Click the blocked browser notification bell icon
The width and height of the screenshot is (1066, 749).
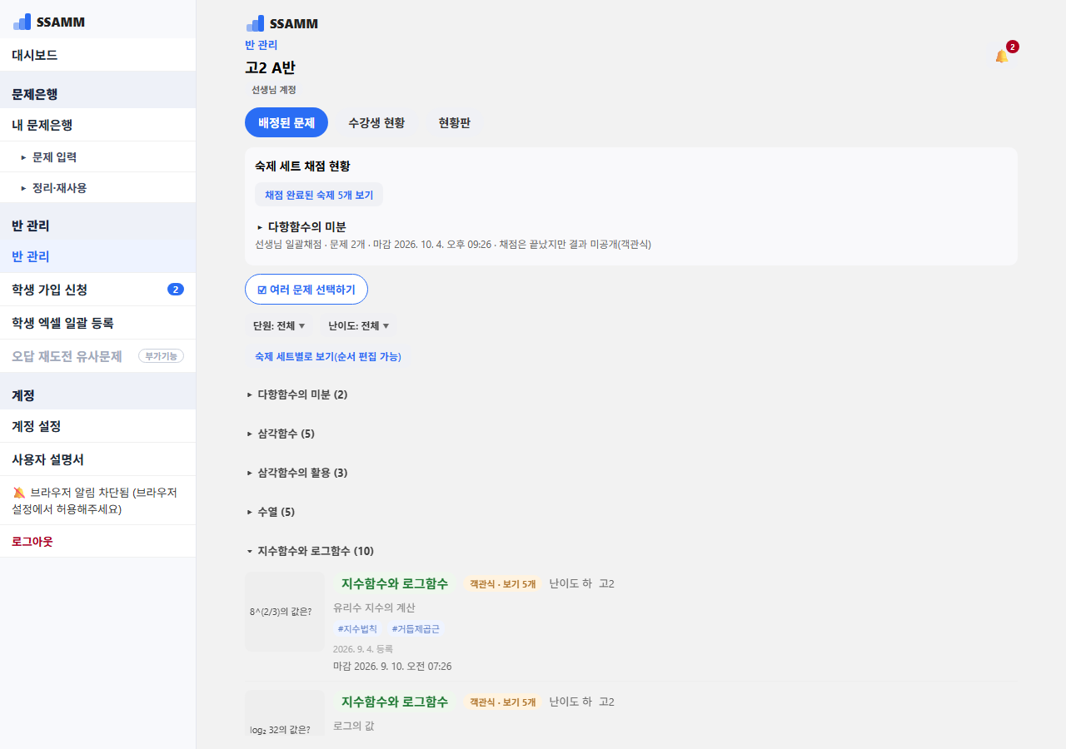click(x=19, y=493)
